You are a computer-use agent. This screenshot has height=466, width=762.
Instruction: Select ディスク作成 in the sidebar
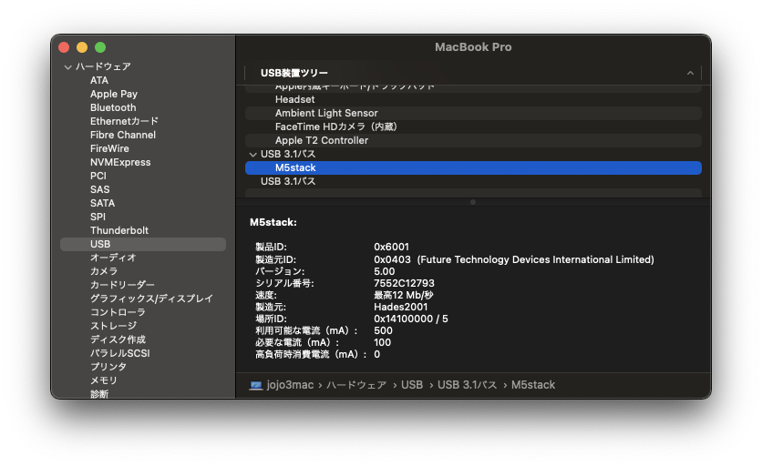[x=118, y=339]
